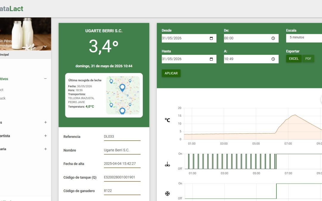The image size is (322, 201).
Task: Expand the sidebar section ending in 'aria'
Action: click(x=45, y=149)
